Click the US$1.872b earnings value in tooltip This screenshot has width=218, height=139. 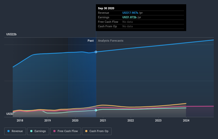pos(129,17)
